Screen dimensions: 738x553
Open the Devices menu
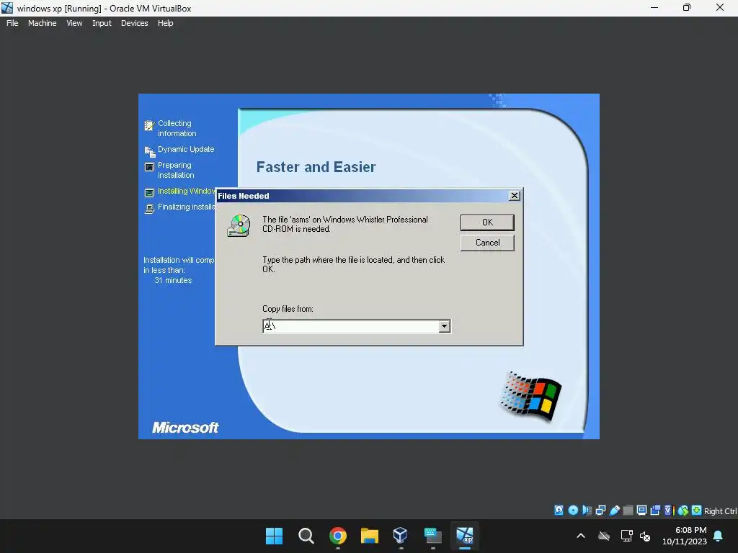[134, 23]
